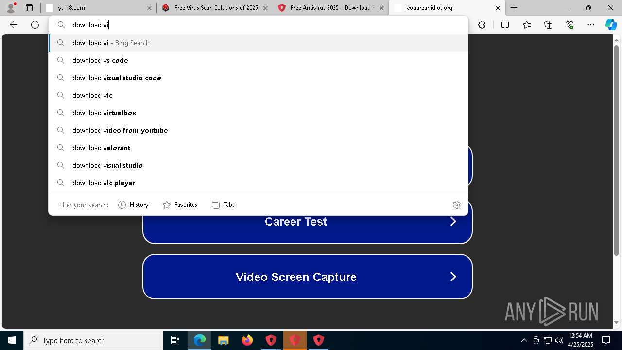Select 'download vi - Bing Search' suggestion
Screen dimensions: 622x350
[258, 43]
